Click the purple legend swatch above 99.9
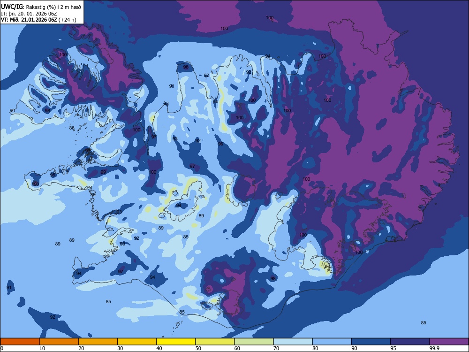The image size is (469, 352). (x=449, y=342)
